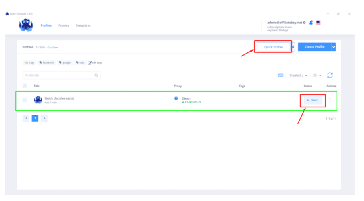This screenshot has height=201, width=364.
Task: Open the Created sort dropdown
Action: click(x=297, y=75)
